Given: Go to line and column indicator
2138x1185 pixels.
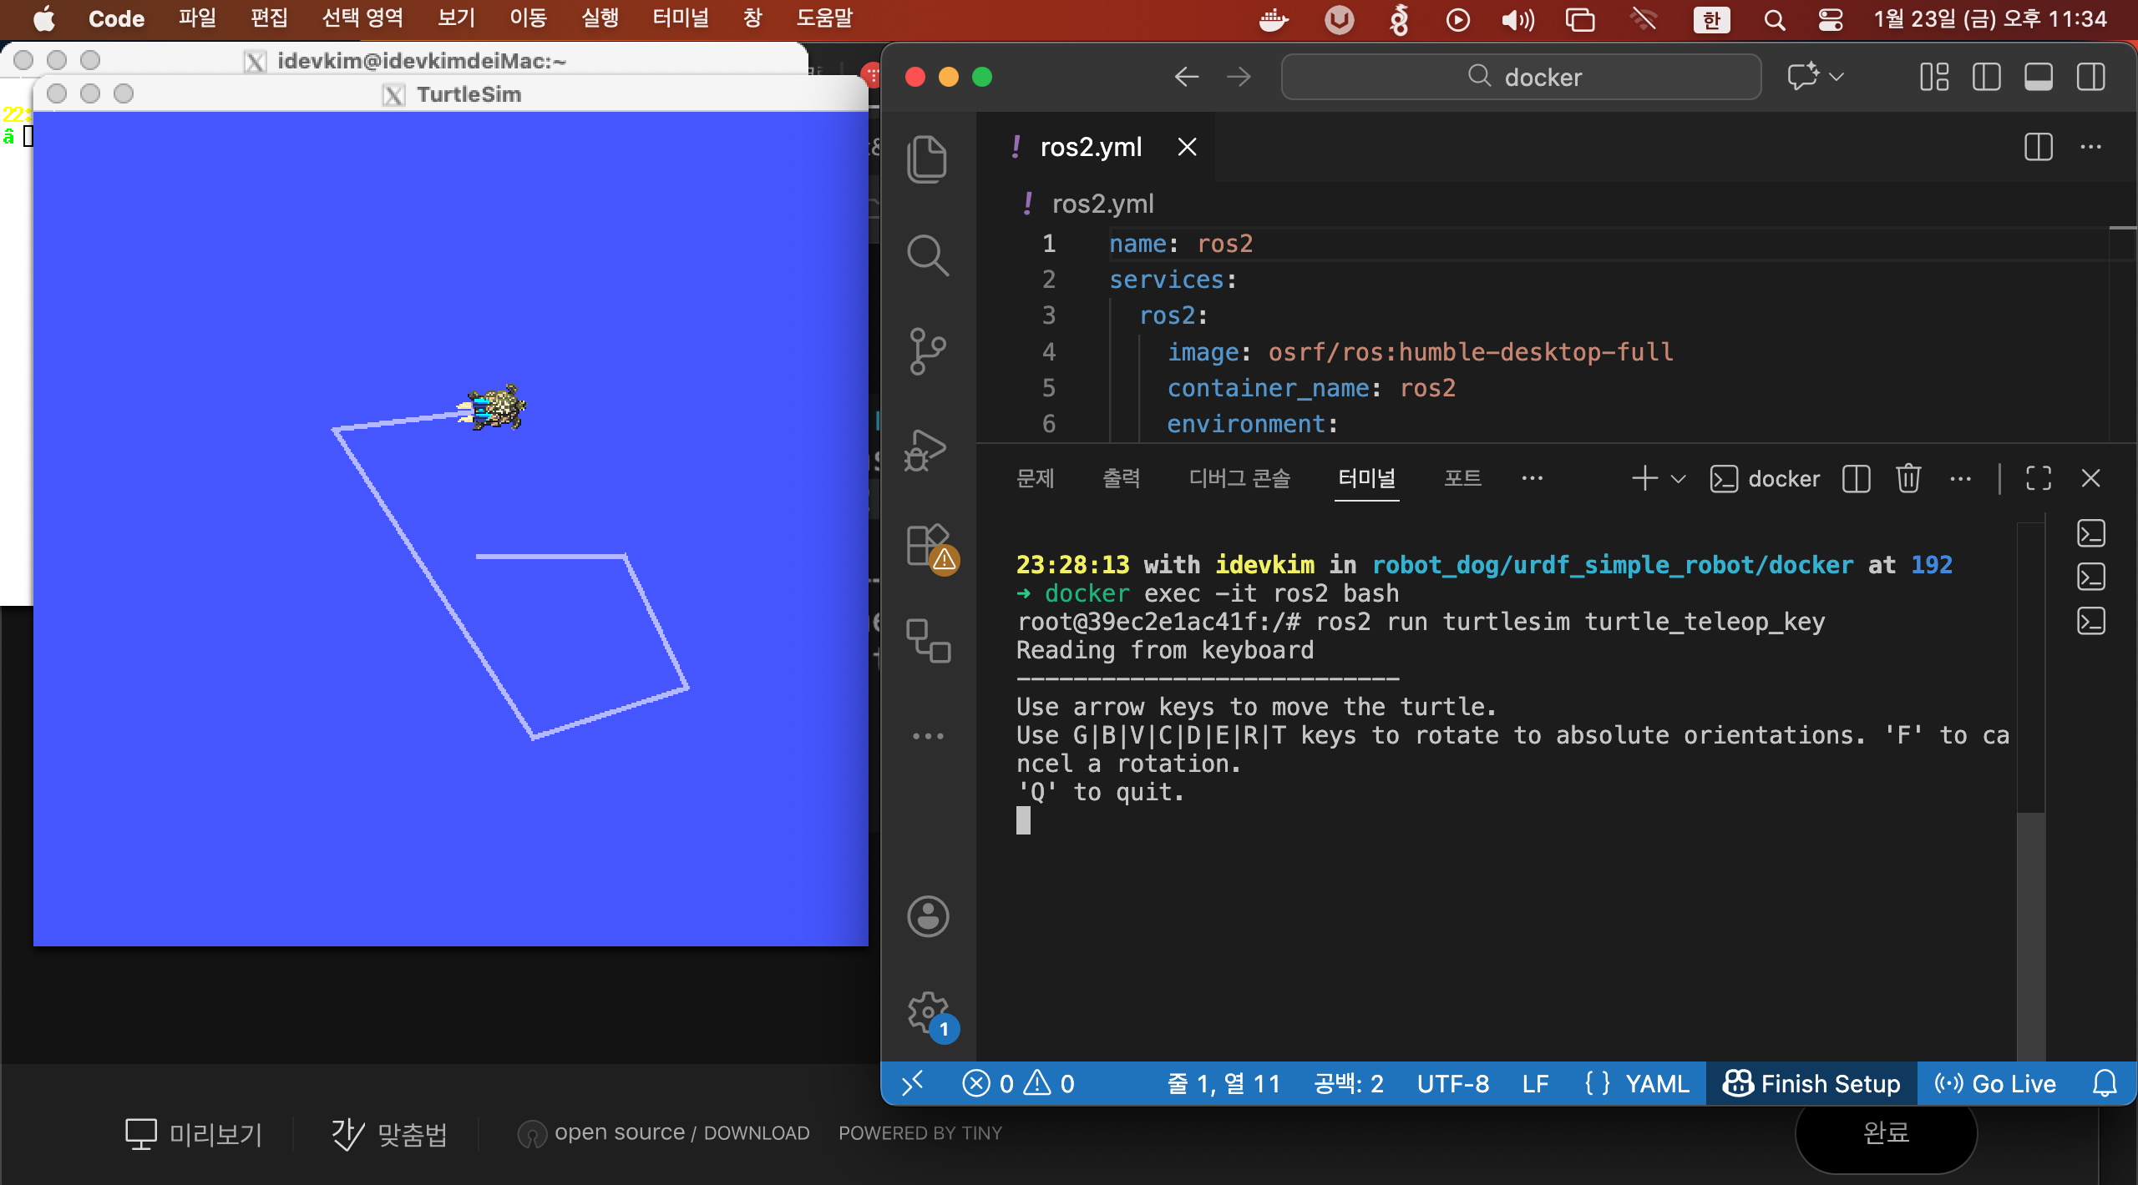Looking at the screenshot, I should pos(1224,1083).
